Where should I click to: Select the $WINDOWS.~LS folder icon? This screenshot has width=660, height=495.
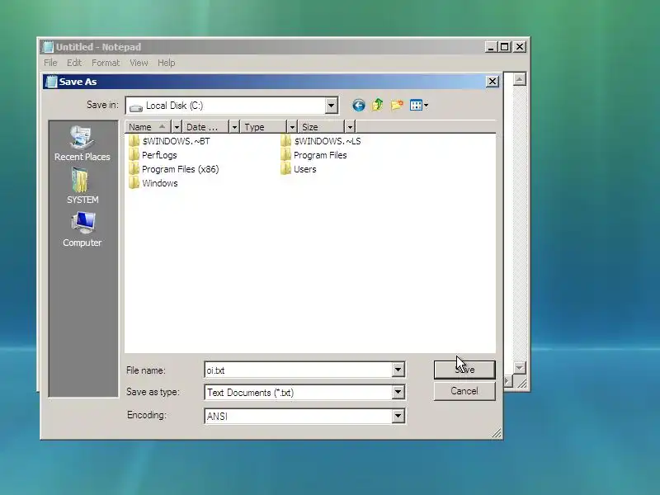[285, 140]
